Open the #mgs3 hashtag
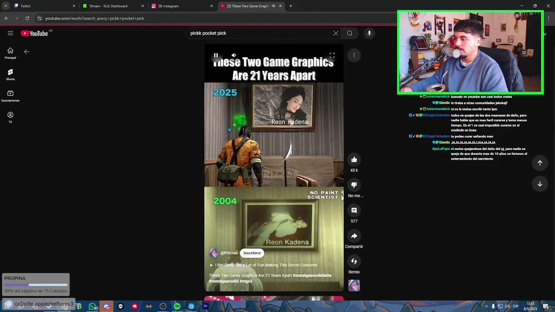Viewport: 555px width, 312px height. 246,281
